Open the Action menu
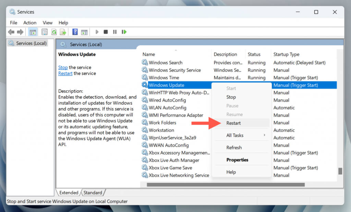Image resolution: width=351 pixels, height=212 pixels. pyautogui.click(x=30, y=23)
